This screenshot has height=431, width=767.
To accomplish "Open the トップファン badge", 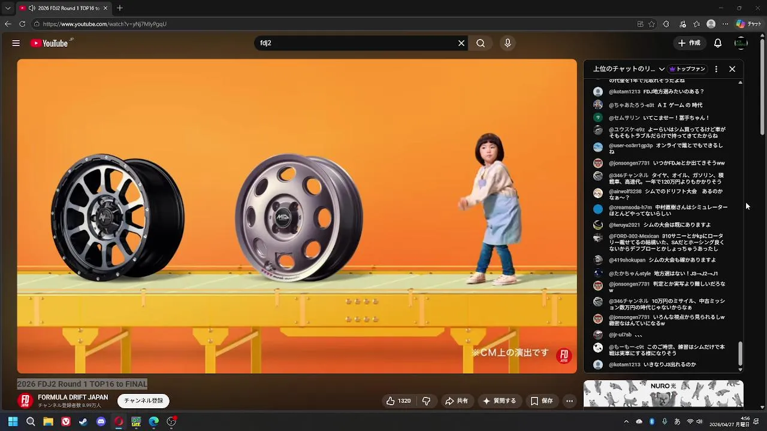I will point(687,69).
